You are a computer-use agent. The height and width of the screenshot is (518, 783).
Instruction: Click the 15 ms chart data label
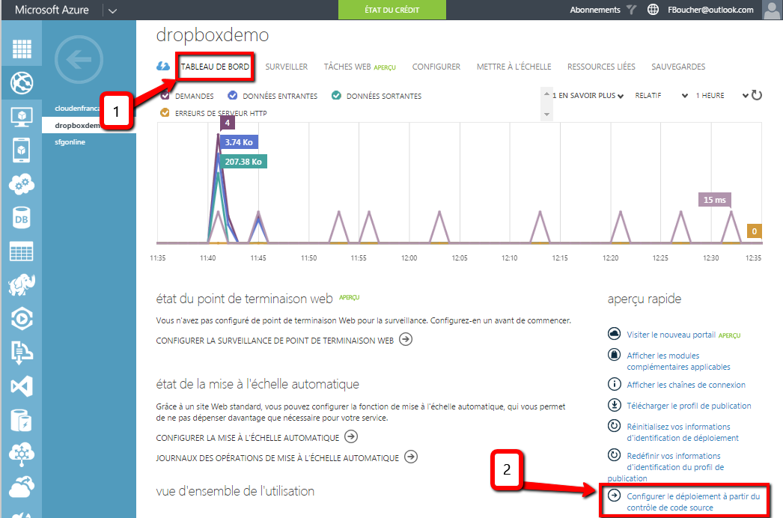(715, 200)
